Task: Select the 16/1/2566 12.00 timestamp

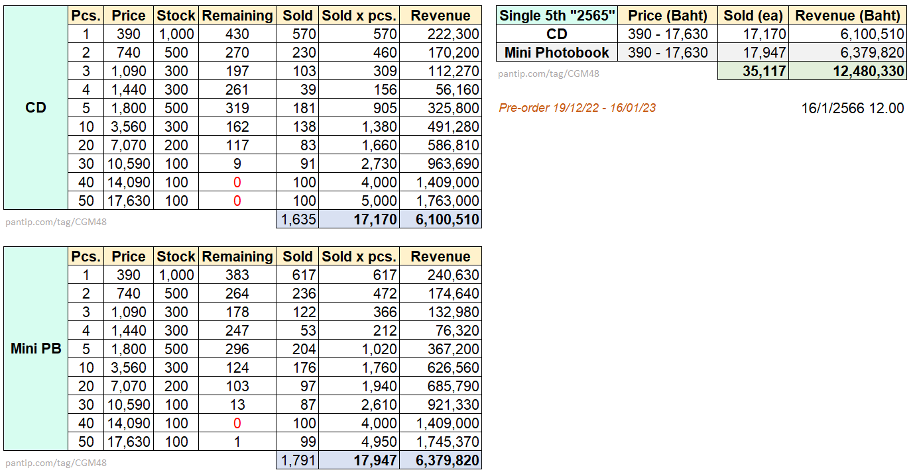Action: coord(852,109)
